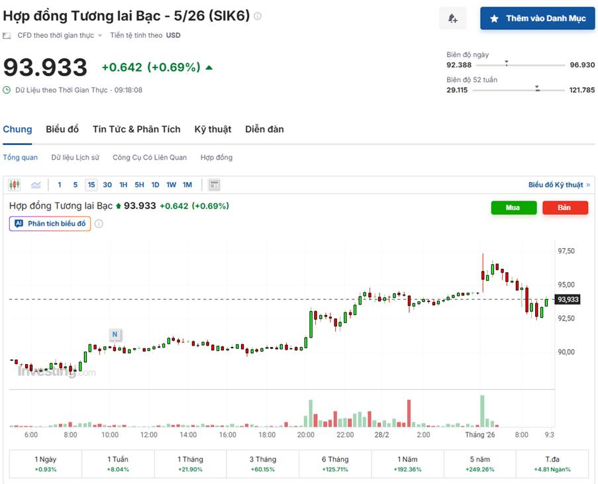Click the tallest volume bar near Tháng '26

(x=482, y=411)
